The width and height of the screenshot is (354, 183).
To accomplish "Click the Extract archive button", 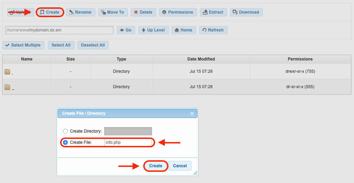I will 213,12.
